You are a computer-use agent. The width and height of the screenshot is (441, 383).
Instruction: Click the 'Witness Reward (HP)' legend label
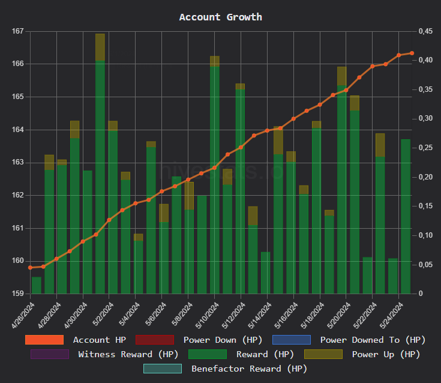pos(128,354)
